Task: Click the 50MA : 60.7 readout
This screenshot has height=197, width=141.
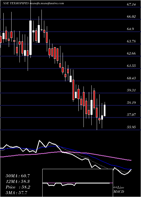Action: [x=18, y=176]
